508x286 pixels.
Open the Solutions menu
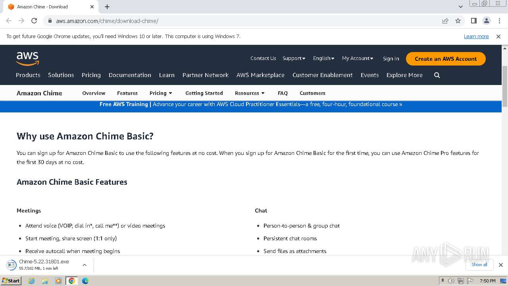(61, 75)
